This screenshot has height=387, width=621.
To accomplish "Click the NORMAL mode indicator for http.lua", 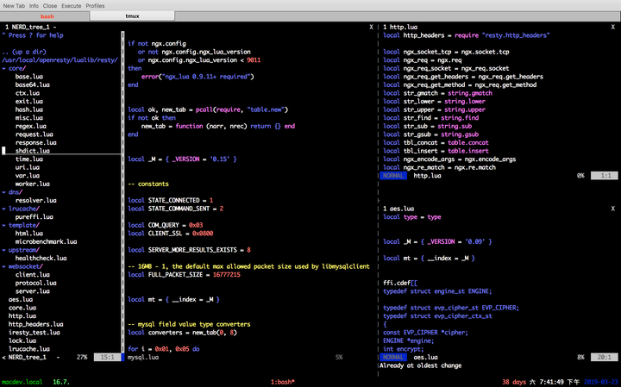I will tap(393, 176).
